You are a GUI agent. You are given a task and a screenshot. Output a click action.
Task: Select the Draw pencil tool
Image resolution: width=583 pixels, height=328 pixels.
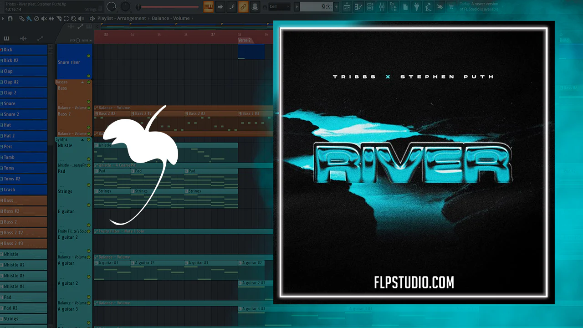pos(21,19)
